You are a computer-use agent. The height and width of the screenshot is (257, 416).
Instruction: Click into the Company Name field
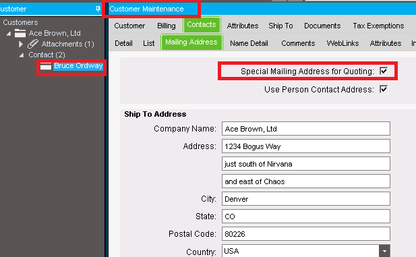click(306, 129)
